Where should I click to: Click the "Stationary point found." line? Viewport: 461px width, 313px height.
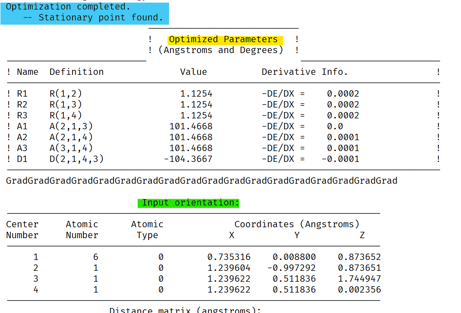[100, 18]
